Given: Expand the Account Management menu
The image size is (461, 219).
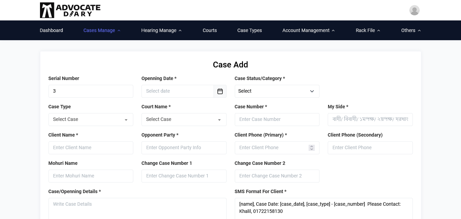Looking at the screenshot, I should tap(308, 30).
